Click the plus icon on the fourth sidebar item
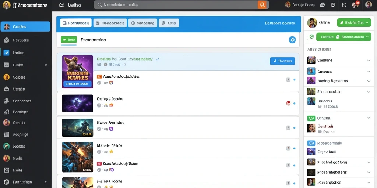The height and width of the screenshot is (188, 377). coord(46,65)
